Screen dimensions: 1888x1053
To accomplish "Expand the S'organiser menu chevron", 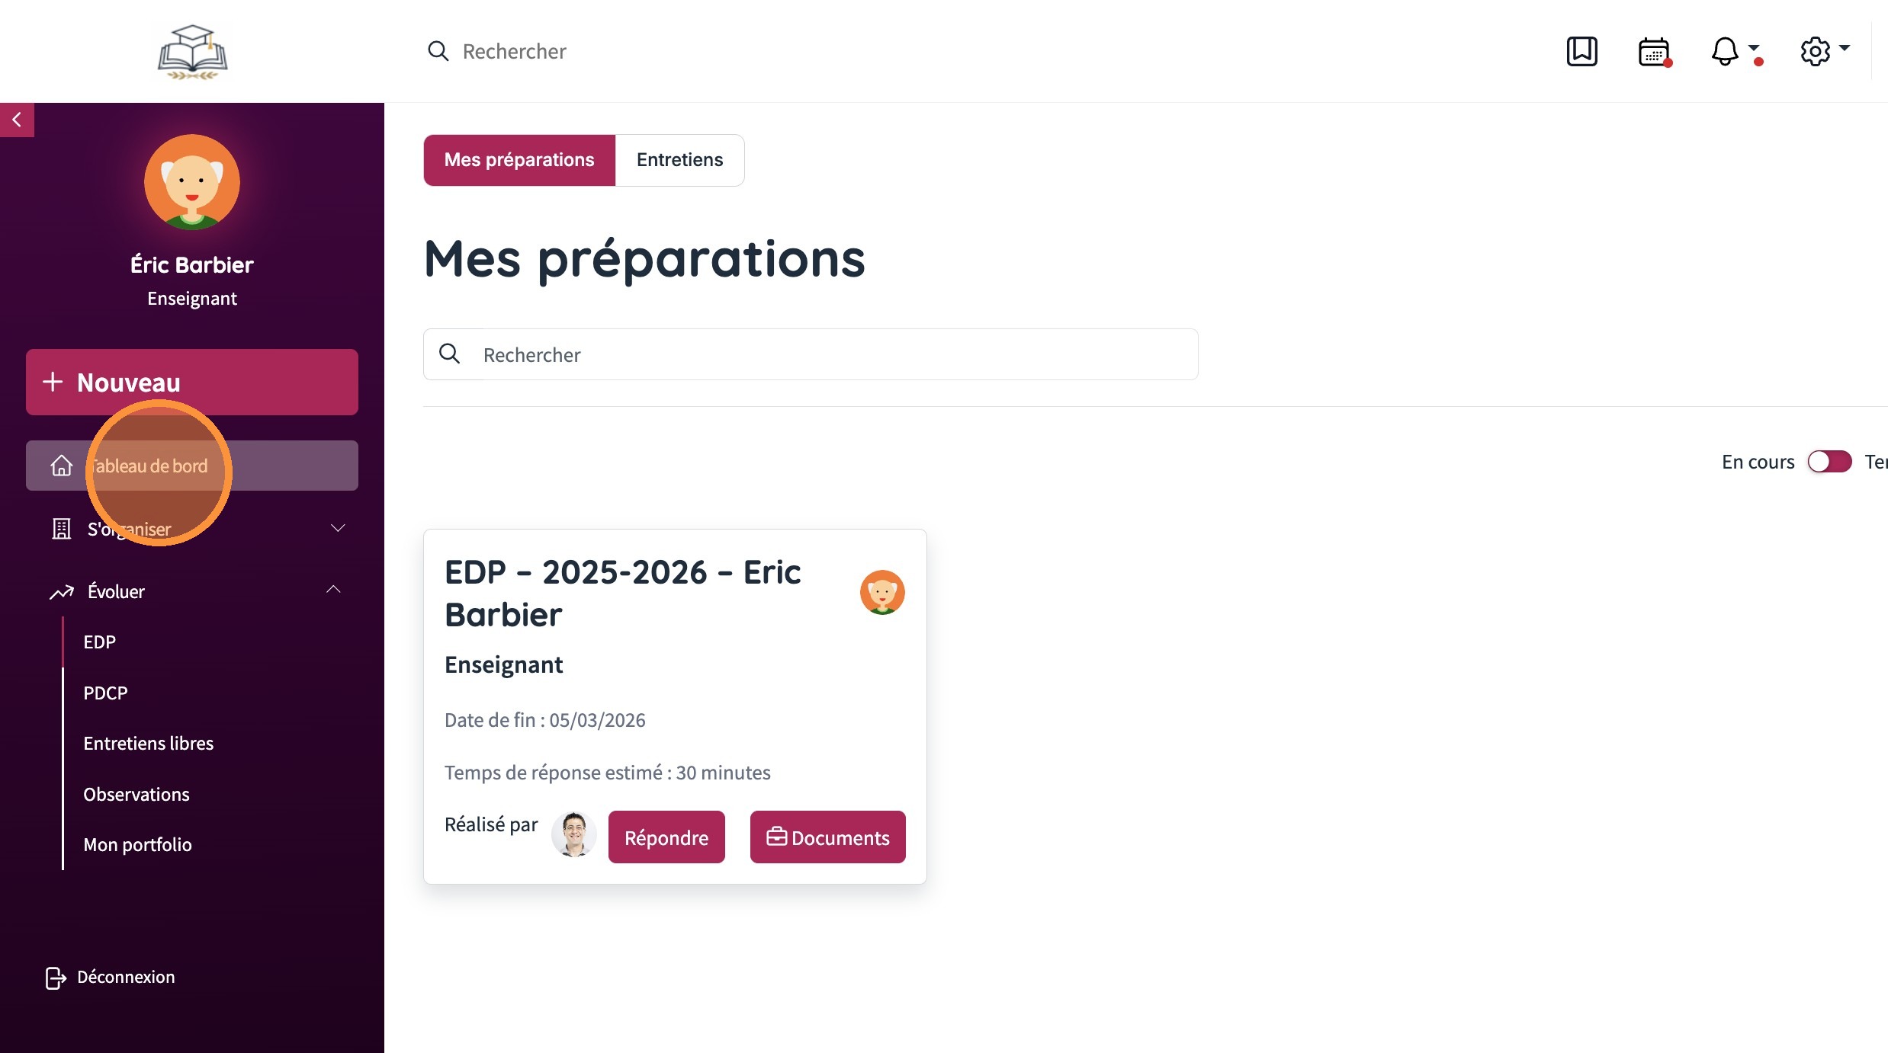I will pyautogui.click(x=338, y=528).
